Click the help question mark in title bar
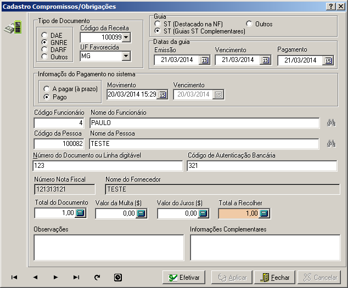The width and height of the screenshot is (348, 288). (332, 6)
